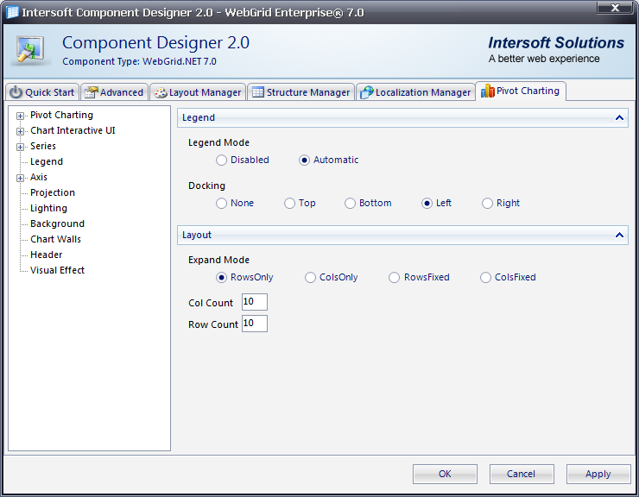639x497 pixels.
Task: Expand the Pivot Charting tree node
Action: click(x=20, y=115)
